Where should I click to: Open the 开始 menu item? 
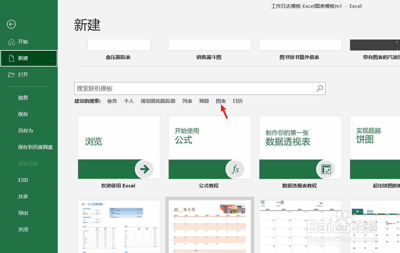click(29, 42)
